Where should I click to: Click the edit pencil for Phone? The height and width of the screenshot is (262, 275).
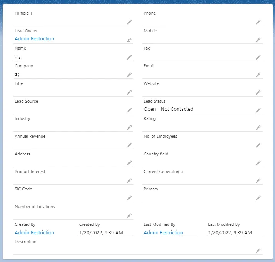point(258,22)
